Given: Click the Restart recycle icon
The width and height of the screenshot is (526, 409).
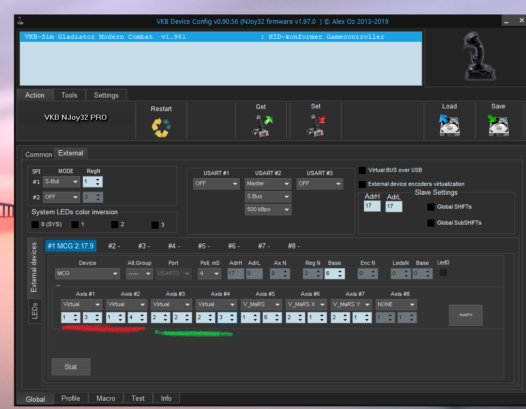Looking at the screenshot, I should [161, 128].
